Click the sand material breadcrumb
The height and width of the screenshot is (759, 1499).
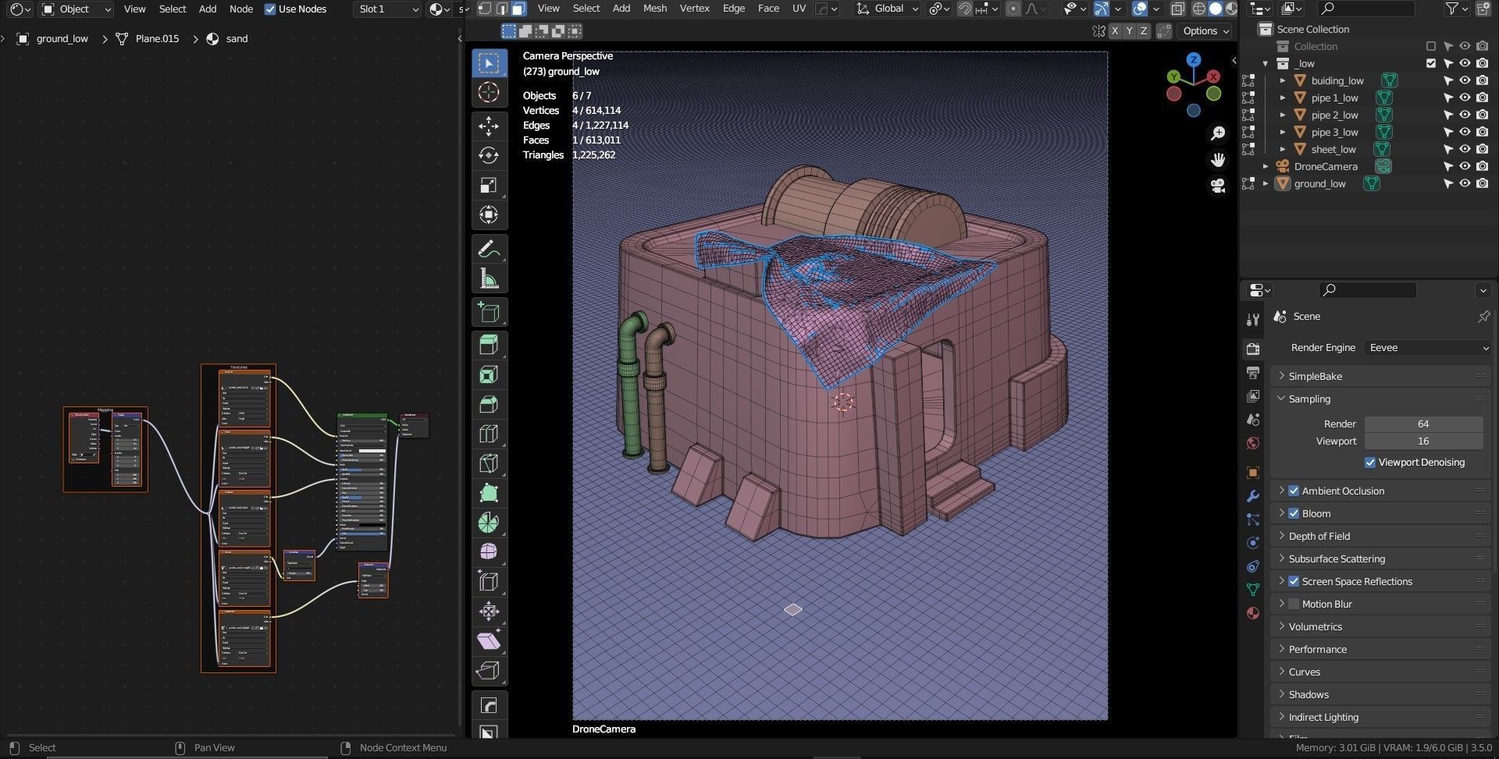click(236, 38)
